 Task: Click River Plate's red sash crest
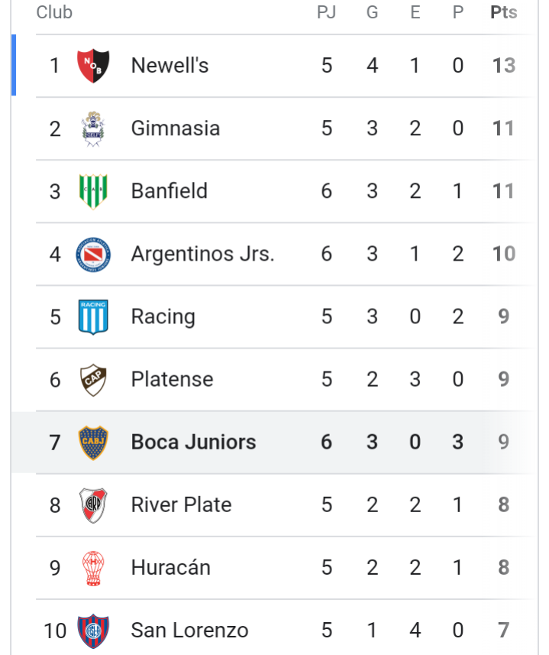coord(93,505)
